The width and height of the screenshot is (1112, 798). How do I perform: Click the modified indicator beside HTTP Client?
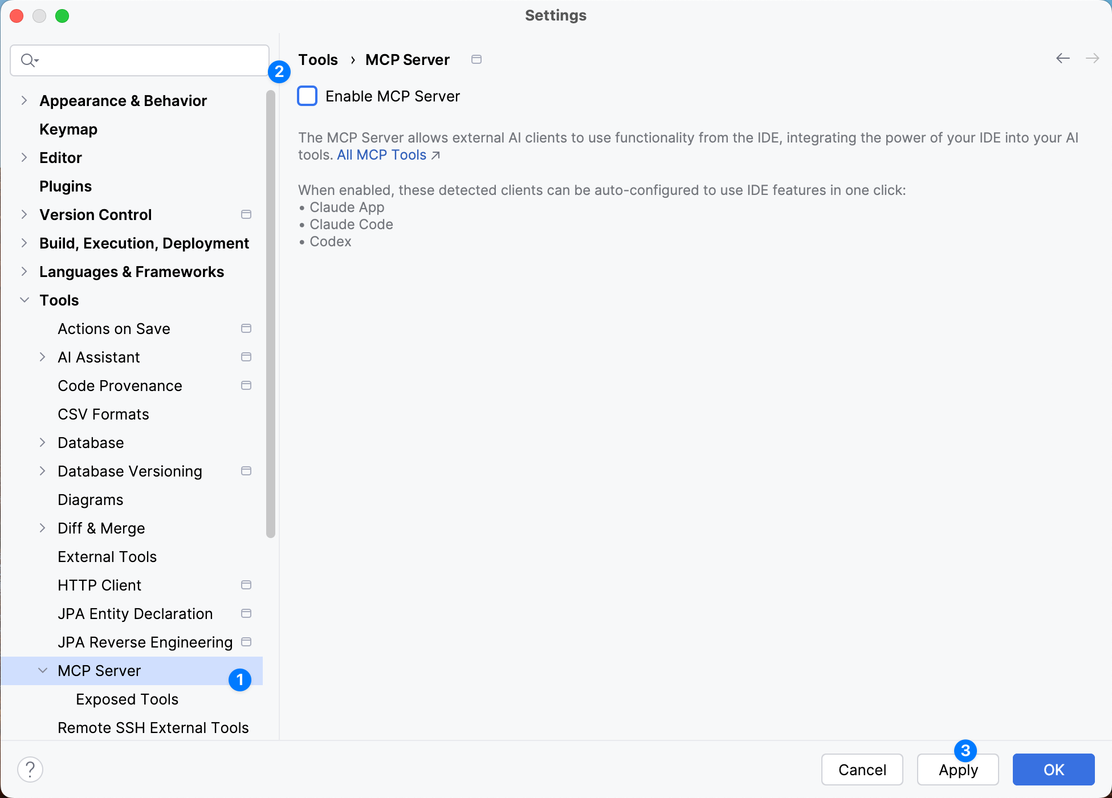246,585
